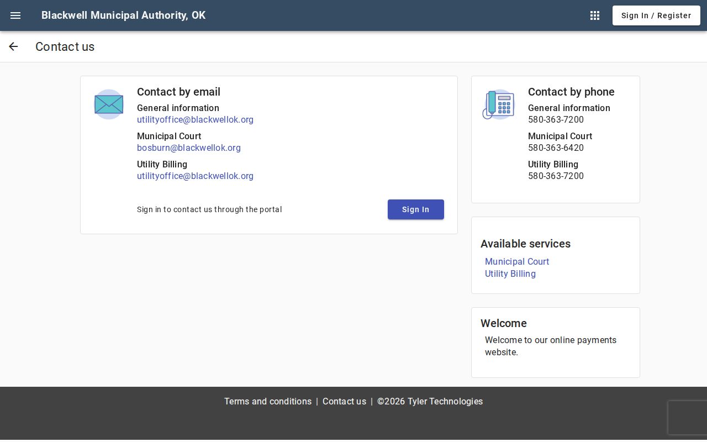Click the telephone icon
Viewport: 707px width, 442px height.
499,104
